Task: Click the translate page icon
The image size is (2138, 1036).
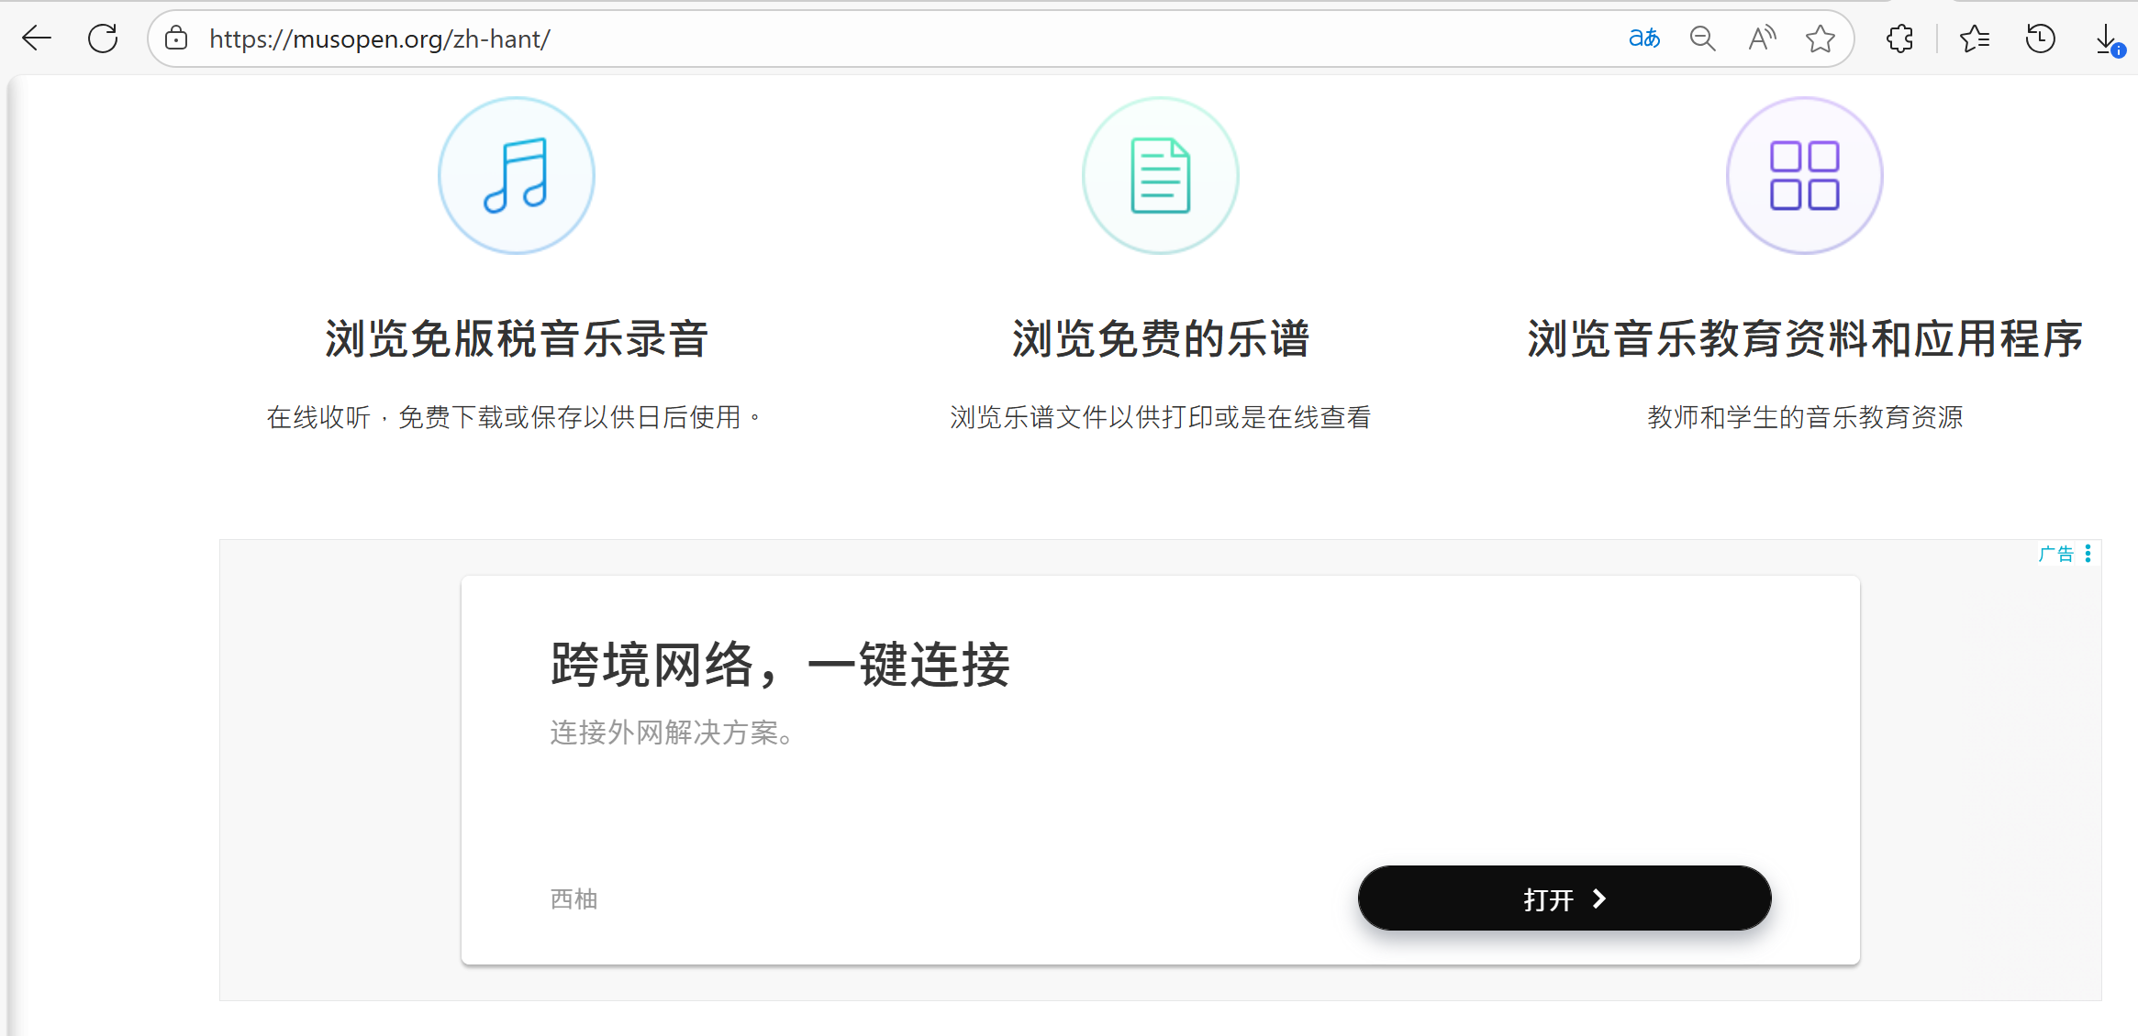Action: [1643, 39]
